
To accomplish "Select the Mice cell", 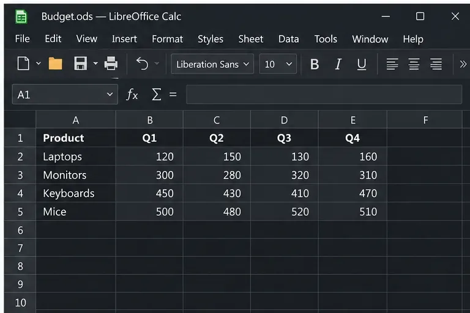I will (x=76, y=212).
